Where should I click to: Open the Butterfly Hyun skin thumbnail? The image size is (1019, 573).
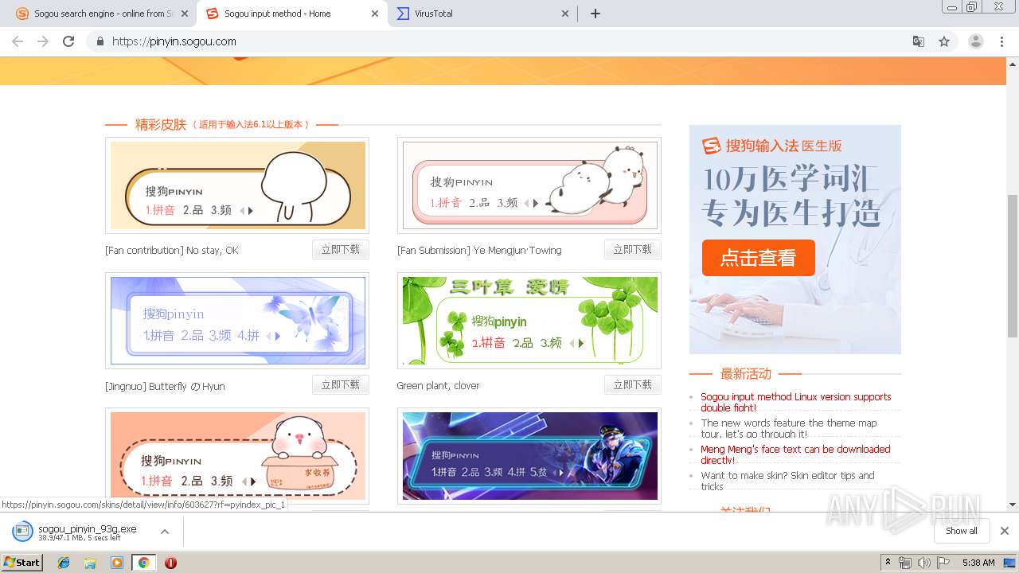pos(237,321)
